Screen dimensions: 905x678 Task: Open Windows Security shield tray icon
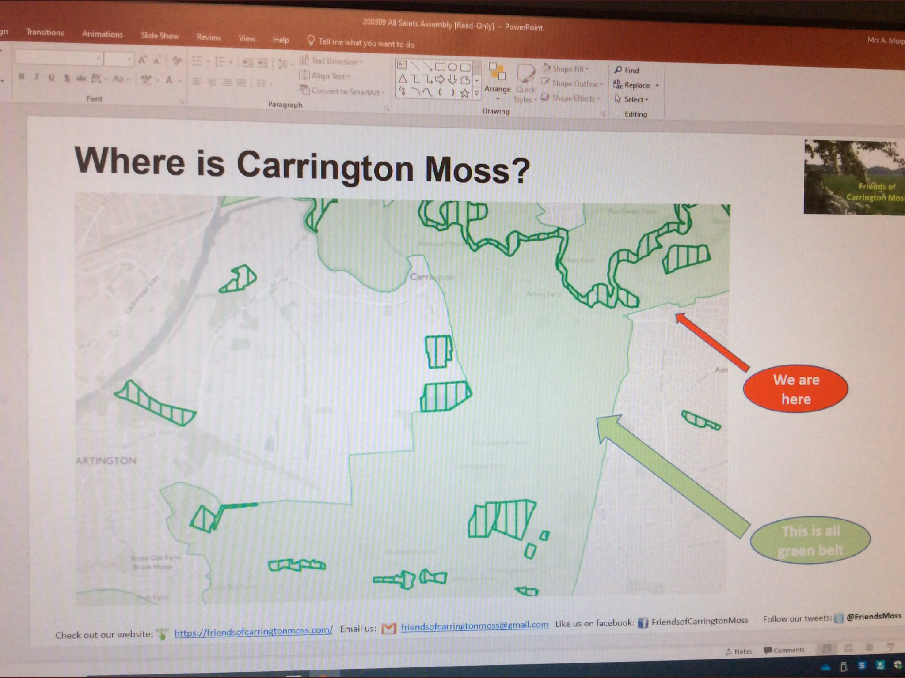point(897,665)
